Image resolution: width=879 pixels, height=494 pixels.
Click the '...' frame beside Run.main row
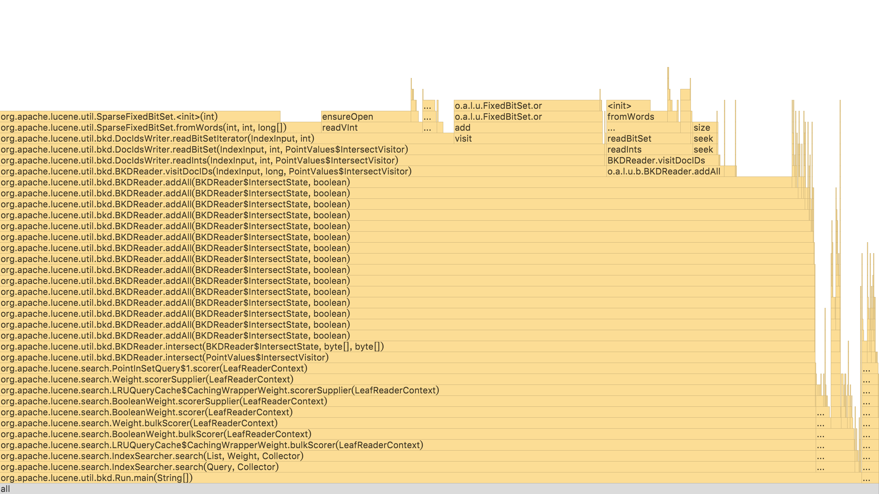[x=870, y=478]
